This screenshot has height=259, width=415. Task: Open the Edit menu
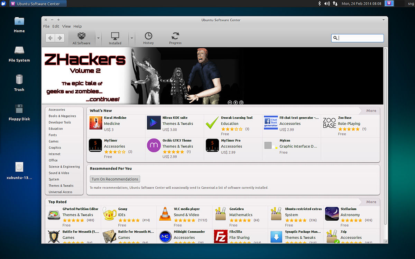(x=56, y=26)
